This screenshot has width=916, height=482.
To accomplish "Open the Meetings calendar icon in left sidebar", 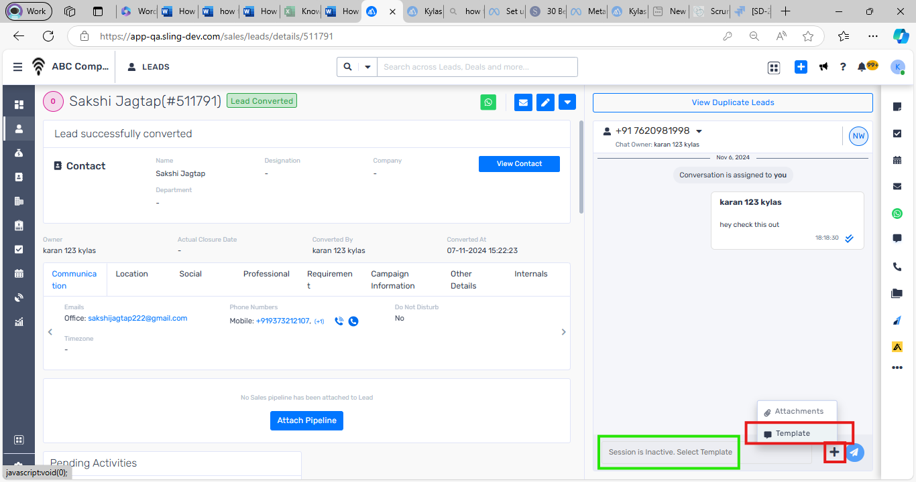I will [19, 273].
